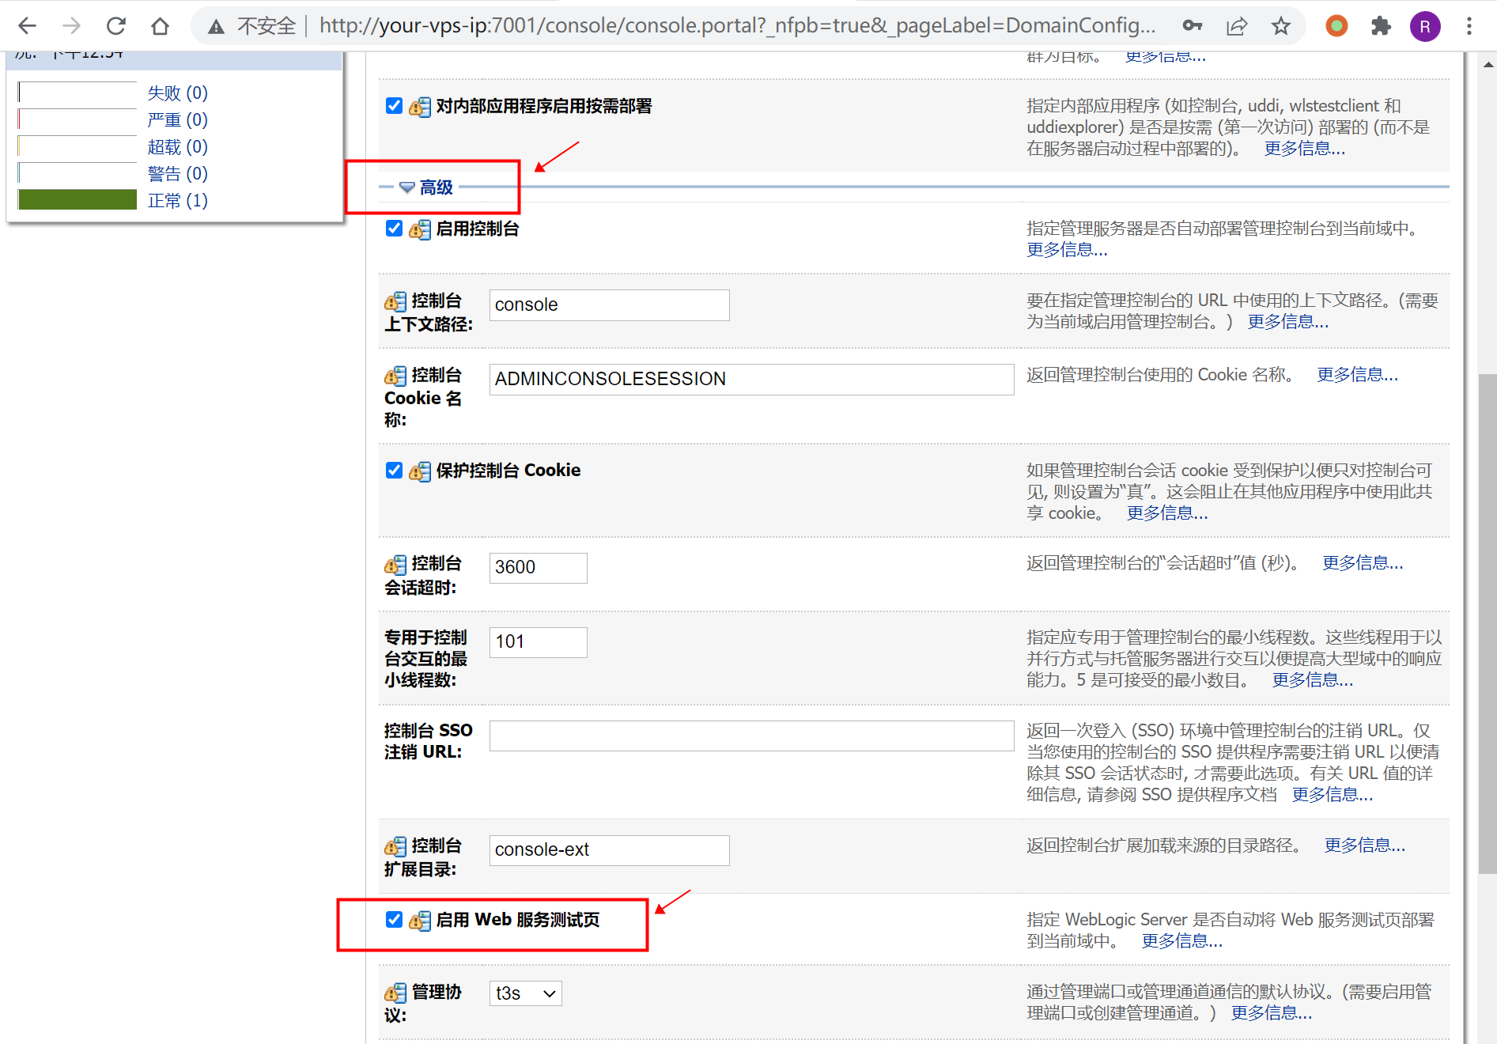Click the 控制台 SSO 注销 URL input field
The image size is (1497, 1044).
[x=751, y=736]
